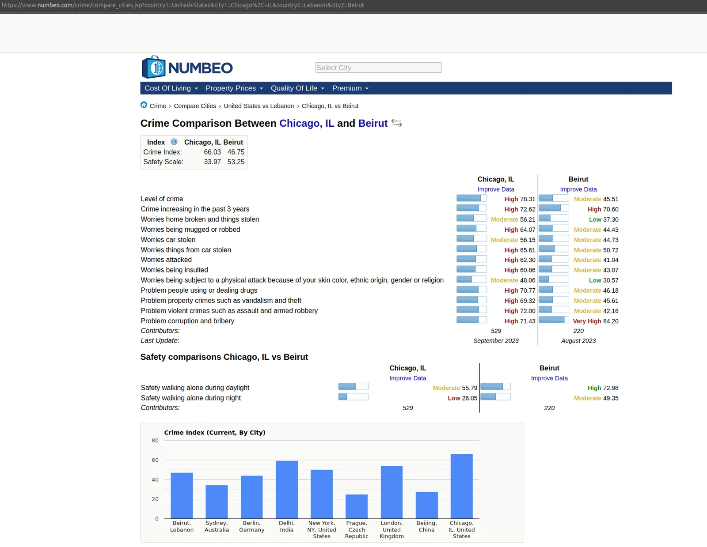Click the 'Low 26.05' safety value
The height and width of the screenshot is (547, 707).
click(x=463, y=398)
